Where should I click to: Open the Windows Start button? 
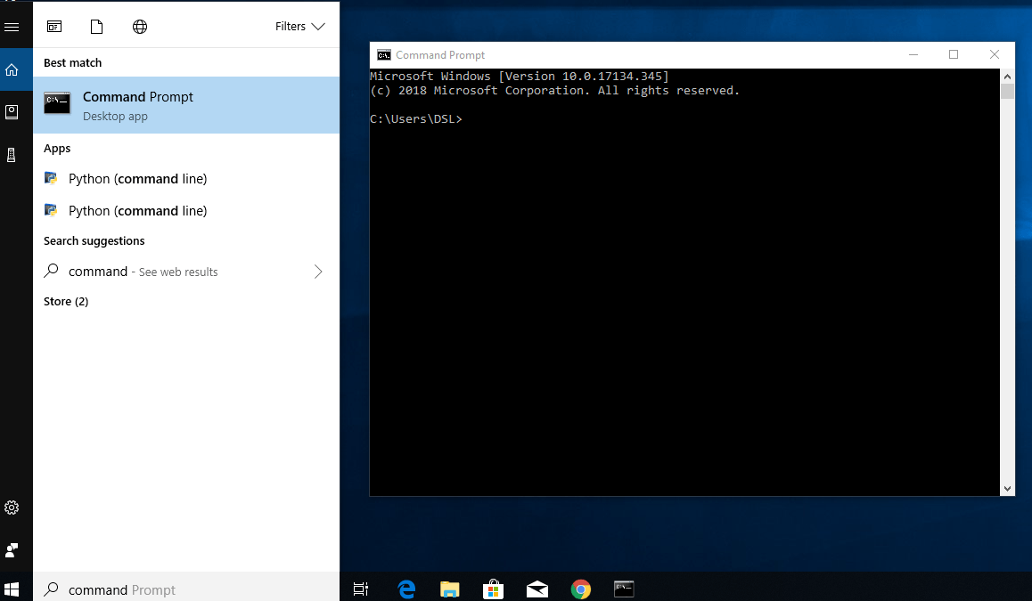(x=12, y=589)
